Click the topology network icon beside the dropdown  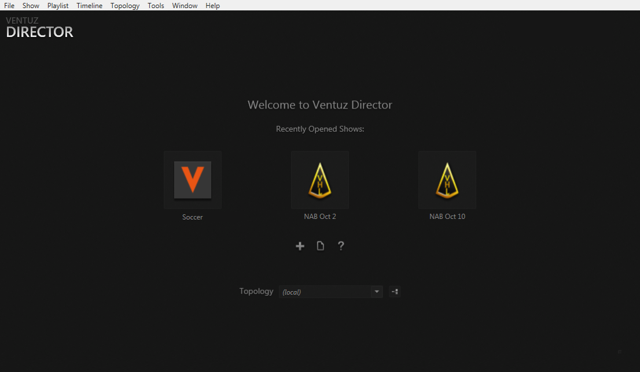pos(395,292)
